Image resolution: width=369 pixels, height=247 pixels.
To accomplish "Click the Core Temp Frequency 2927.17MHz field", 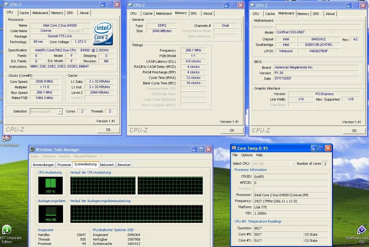I will [291, 201].
